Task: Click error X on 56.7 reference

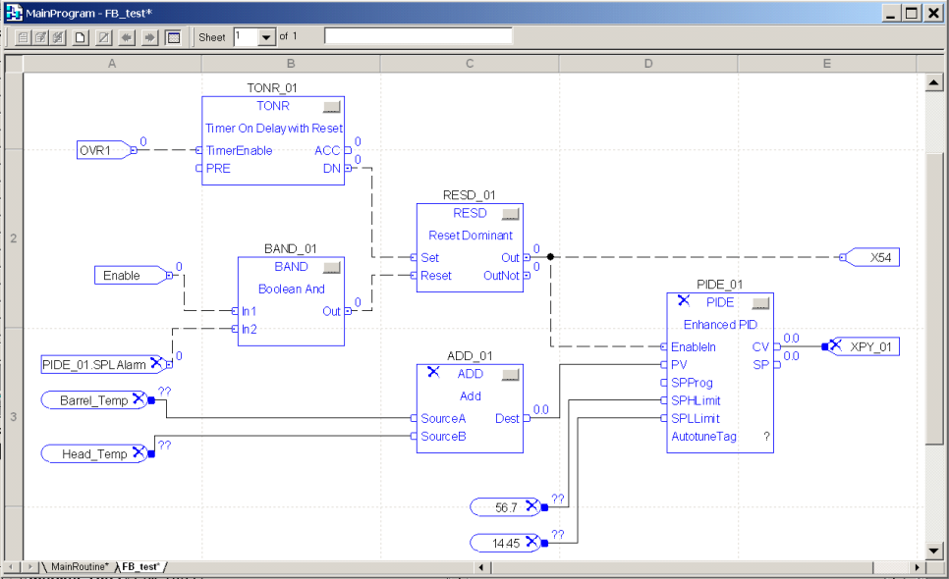Action: click(x=531, y=505)
